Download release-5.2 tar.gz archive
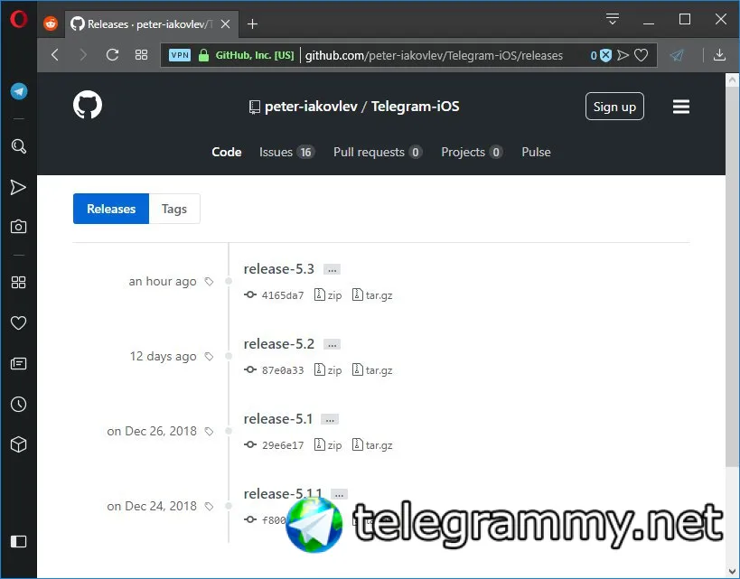The width and height of the screenshot is (740, 579). pyautogui.click(x=372, y=370)
